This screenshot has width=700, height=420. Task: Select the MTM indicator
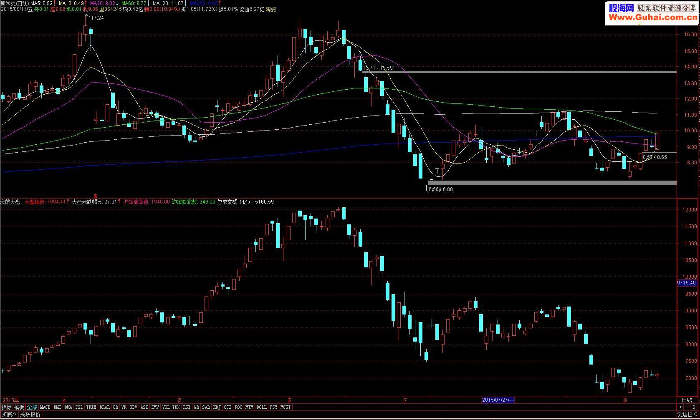coord(250,407)
